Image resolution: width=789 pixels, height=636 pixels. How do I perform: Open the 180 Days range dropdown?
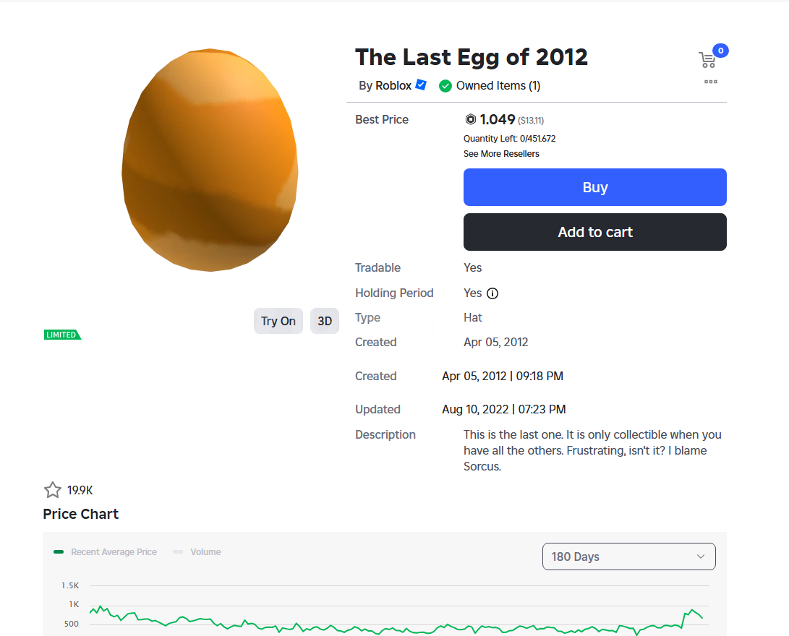(629, 556)
